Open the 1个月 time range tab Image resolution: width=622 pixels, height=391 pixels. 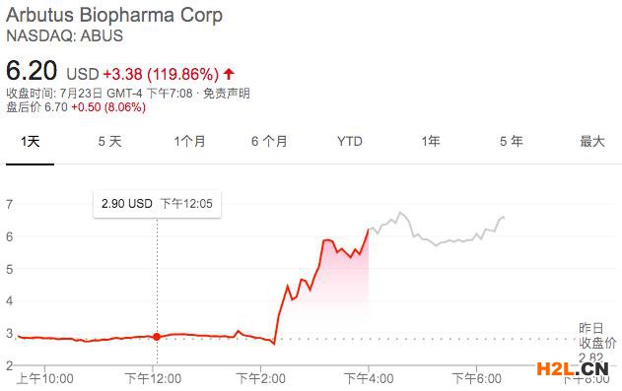pyautogui.click(x=189, y=142)
